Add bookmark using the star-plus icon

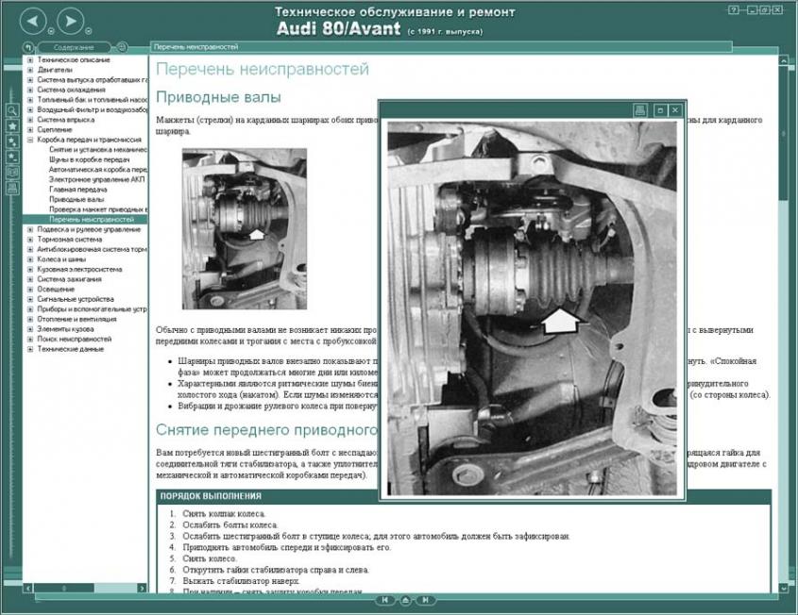(12, 141)
